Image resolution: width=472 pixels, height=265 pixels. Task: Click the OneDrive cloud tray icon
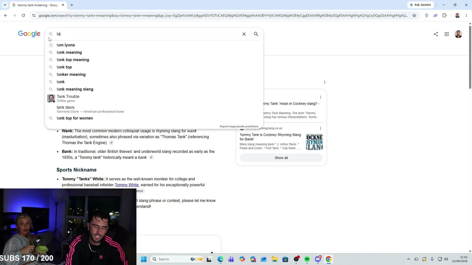pos(416,259)
